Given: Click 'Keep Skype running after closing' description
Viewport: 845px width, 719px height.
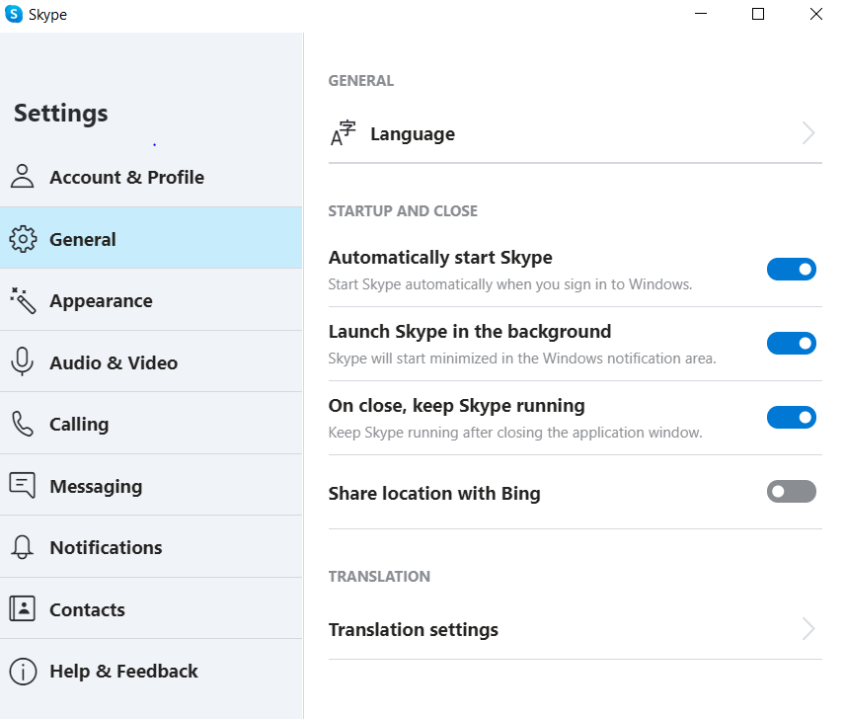Looking at the screenshot, I should point(515,433).
